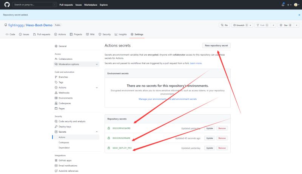This screenshot has height=174, width=302.
Task: Pin the repository
Action: click(224, 25)
